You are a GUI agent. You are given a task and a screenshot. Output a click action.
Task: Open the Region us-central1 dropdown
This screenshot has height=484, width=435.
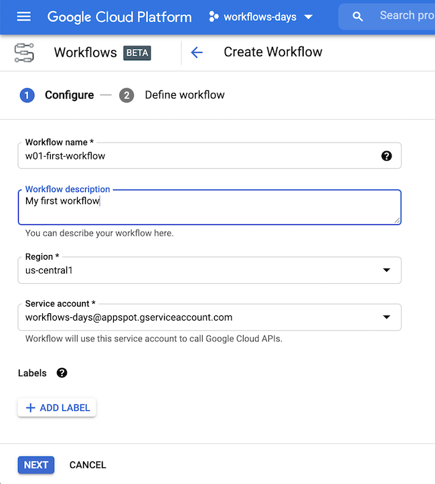coord(209,270)
